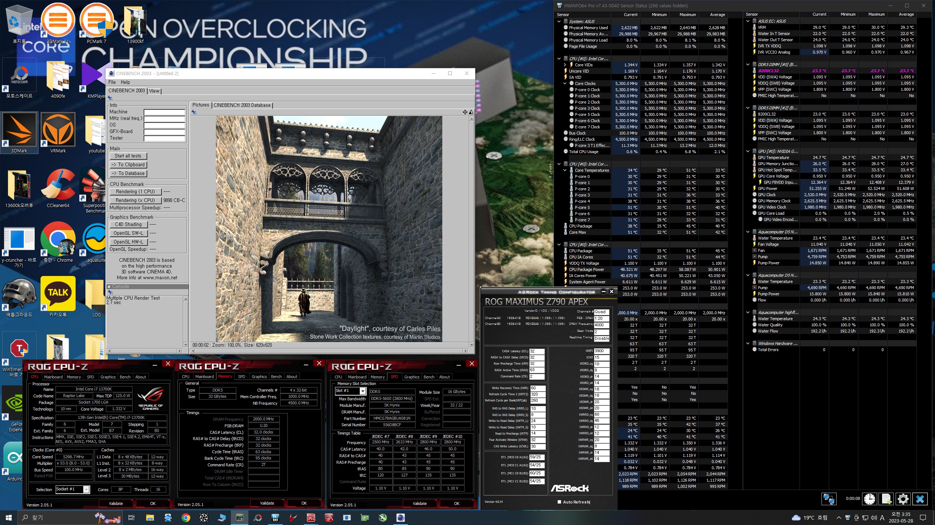Viewport: 935px width, 525px height.
Task: Collapse System: ASUS sensor group
Action: [559, 22]
